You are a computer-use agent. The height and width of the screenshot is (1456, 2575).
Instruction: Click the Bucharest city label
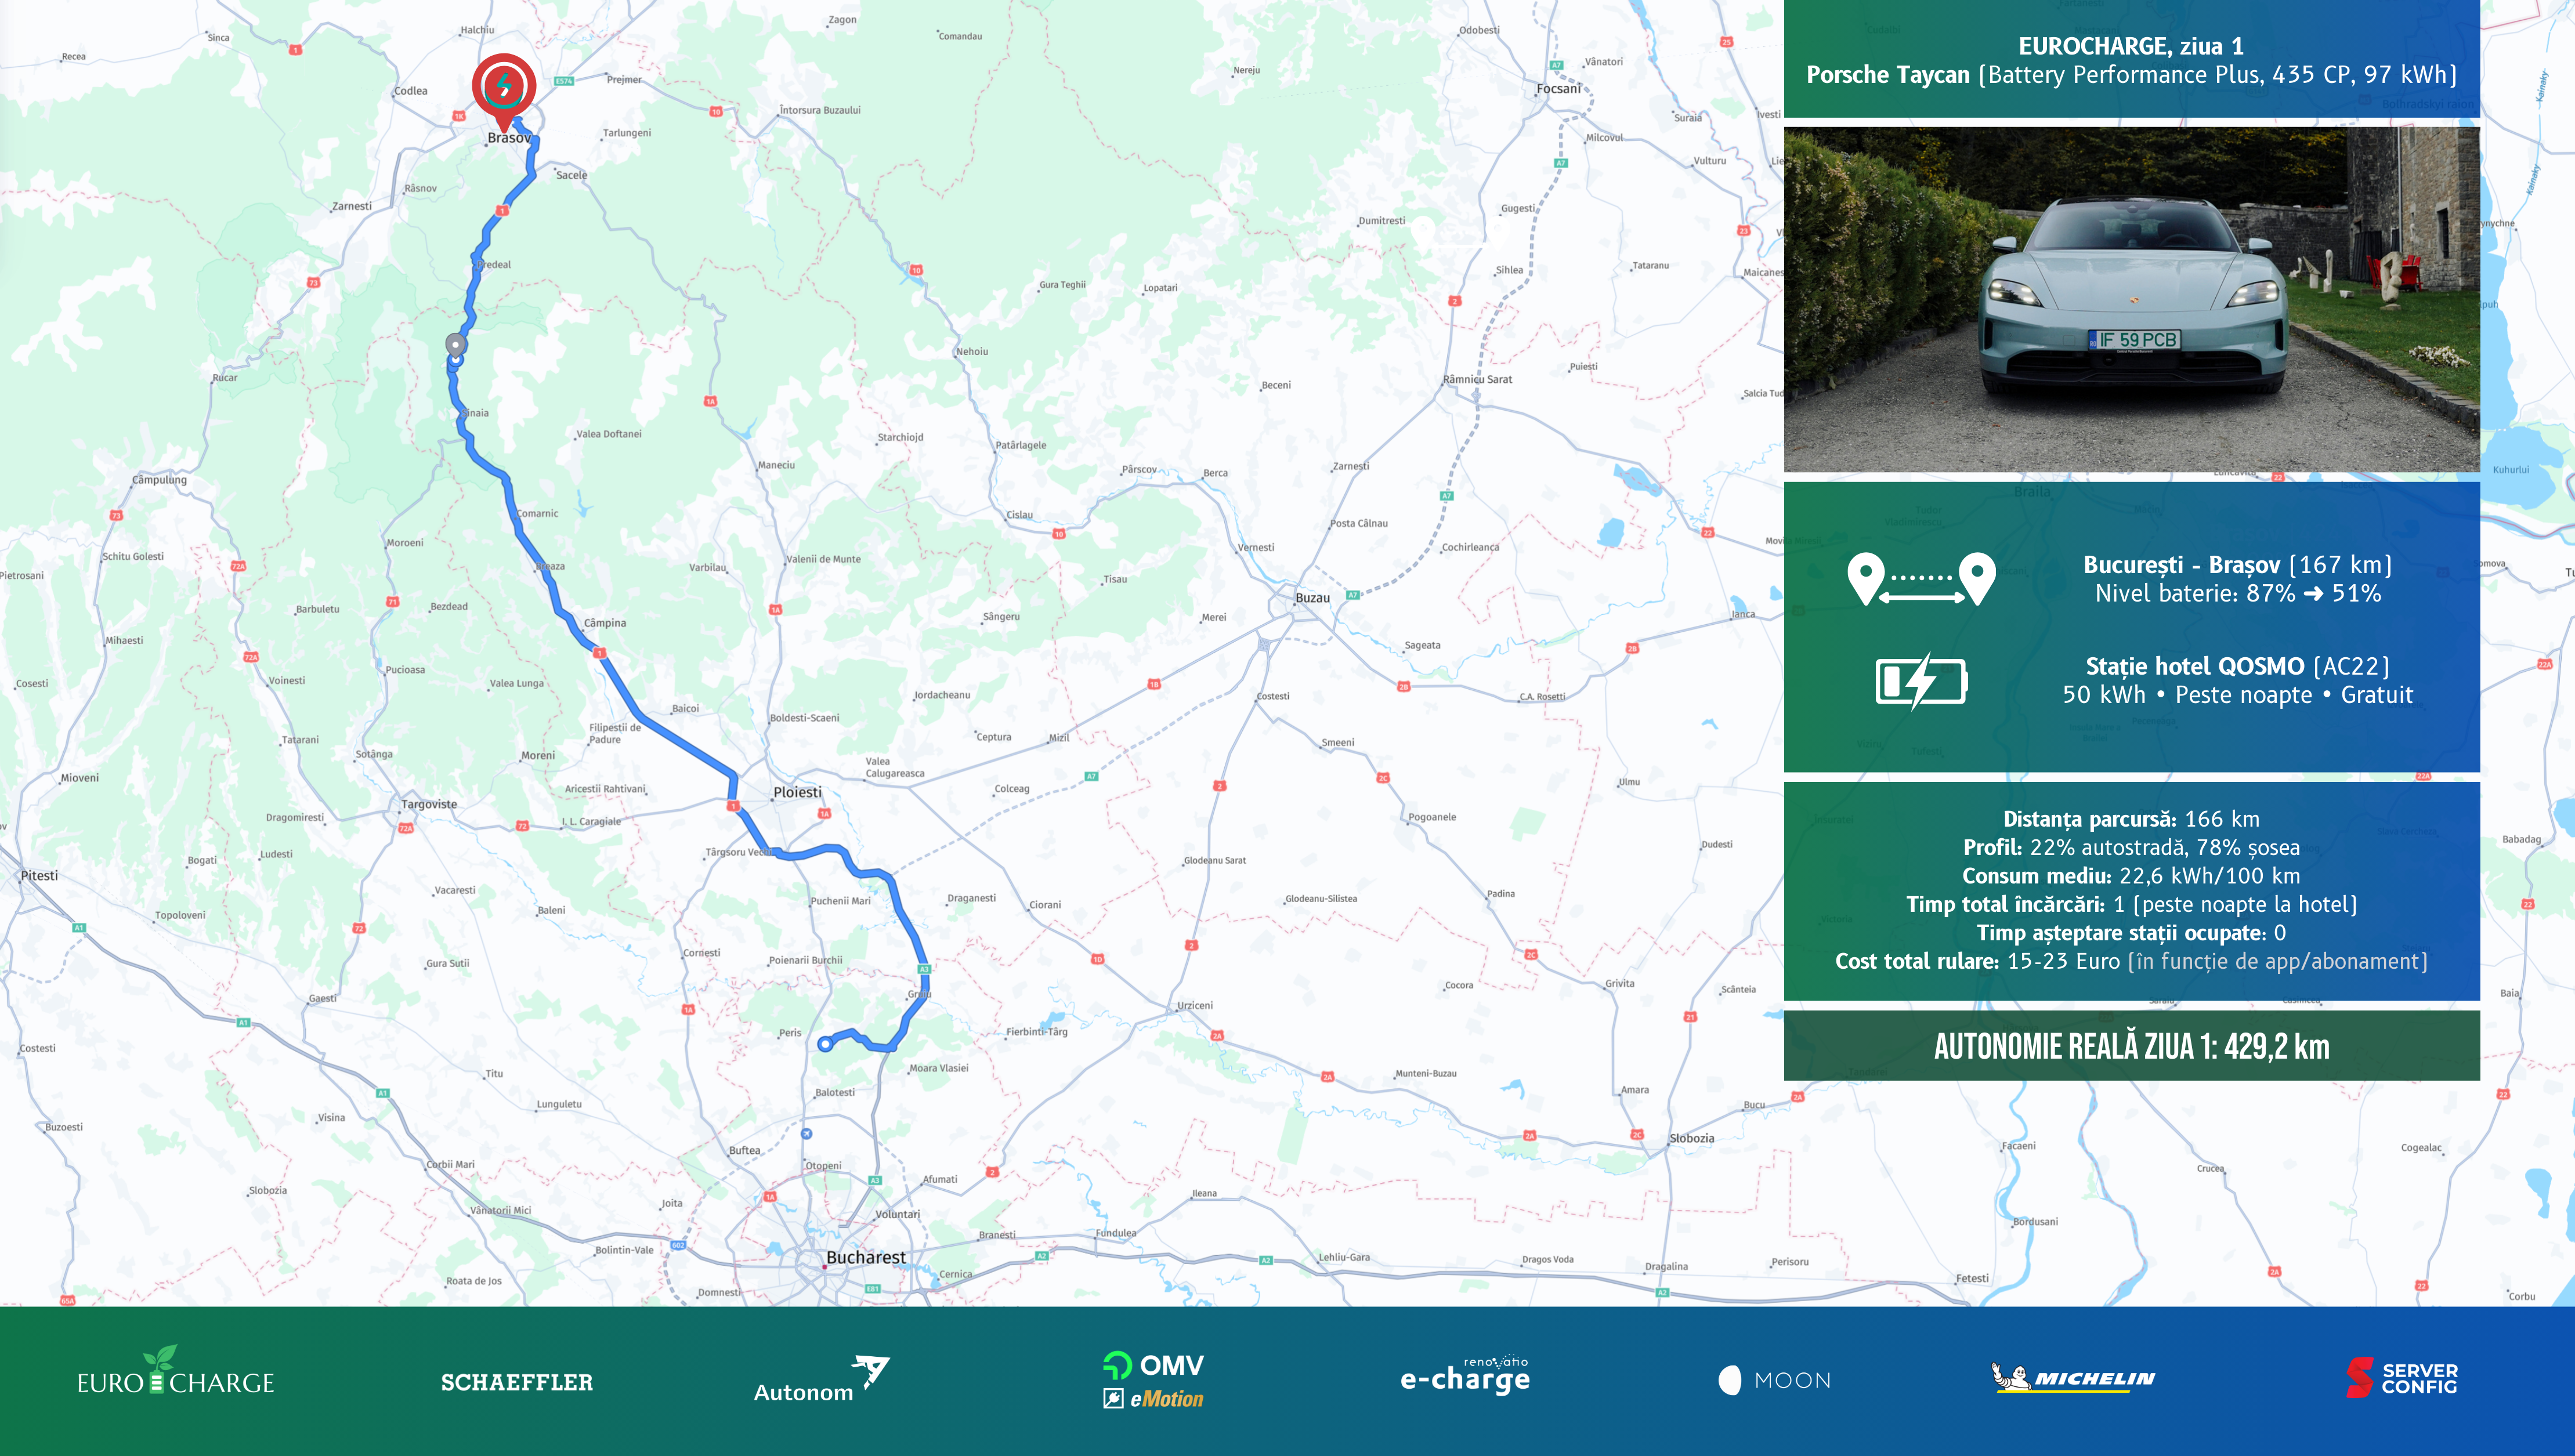coord(865,1257)
